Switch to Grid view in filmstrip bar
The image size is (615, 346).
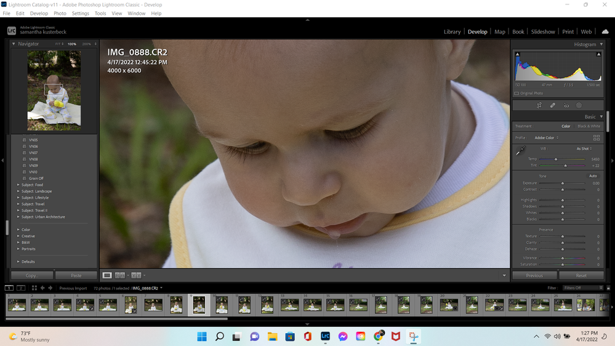click(34, 288)
